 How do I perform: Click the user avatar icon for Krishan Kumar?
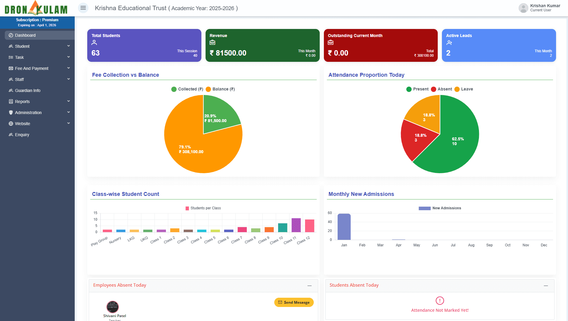[x=523, y=8]
